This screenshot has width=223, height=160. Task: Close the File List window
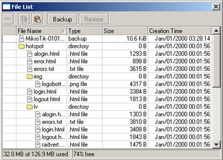216,7
